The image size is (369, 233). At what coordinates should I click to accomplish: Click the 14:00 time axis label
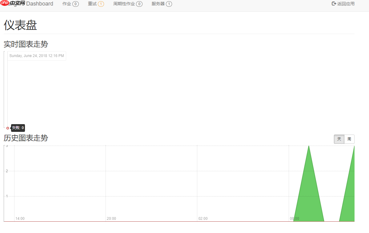20,219
